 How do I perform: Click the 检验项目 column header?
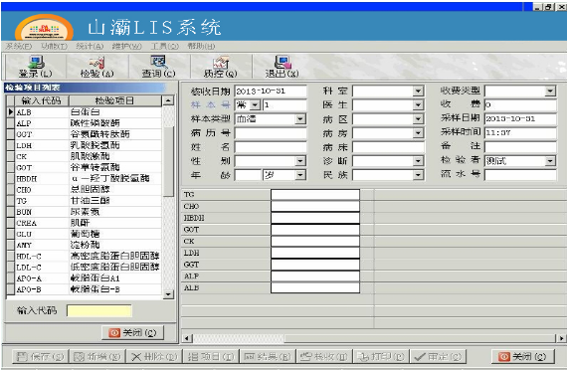[115, 100]
